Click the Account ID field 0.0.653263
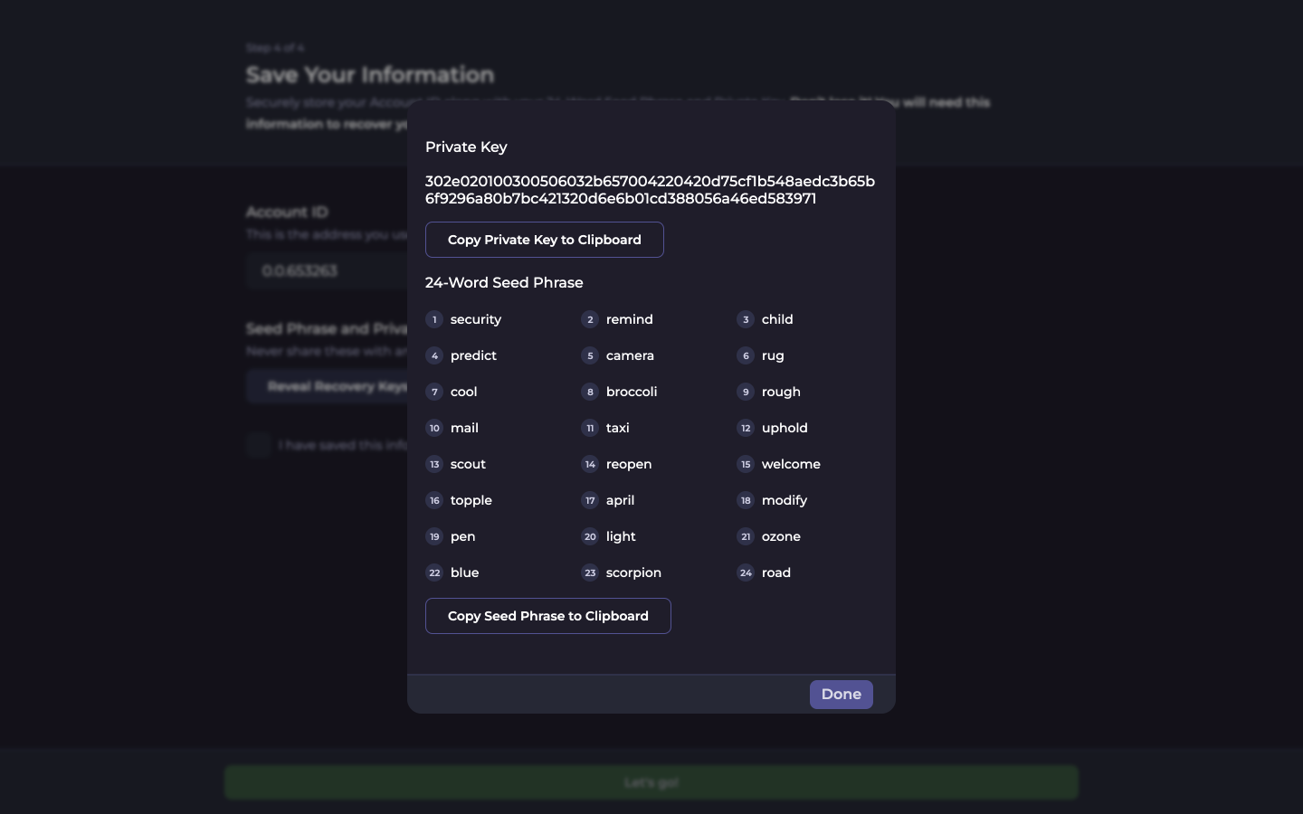Screen dimensions: 1303x814 pos(326,270)
